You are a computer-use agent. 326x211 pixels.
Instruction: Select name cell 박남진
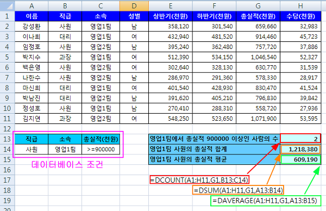pos(32,98)
